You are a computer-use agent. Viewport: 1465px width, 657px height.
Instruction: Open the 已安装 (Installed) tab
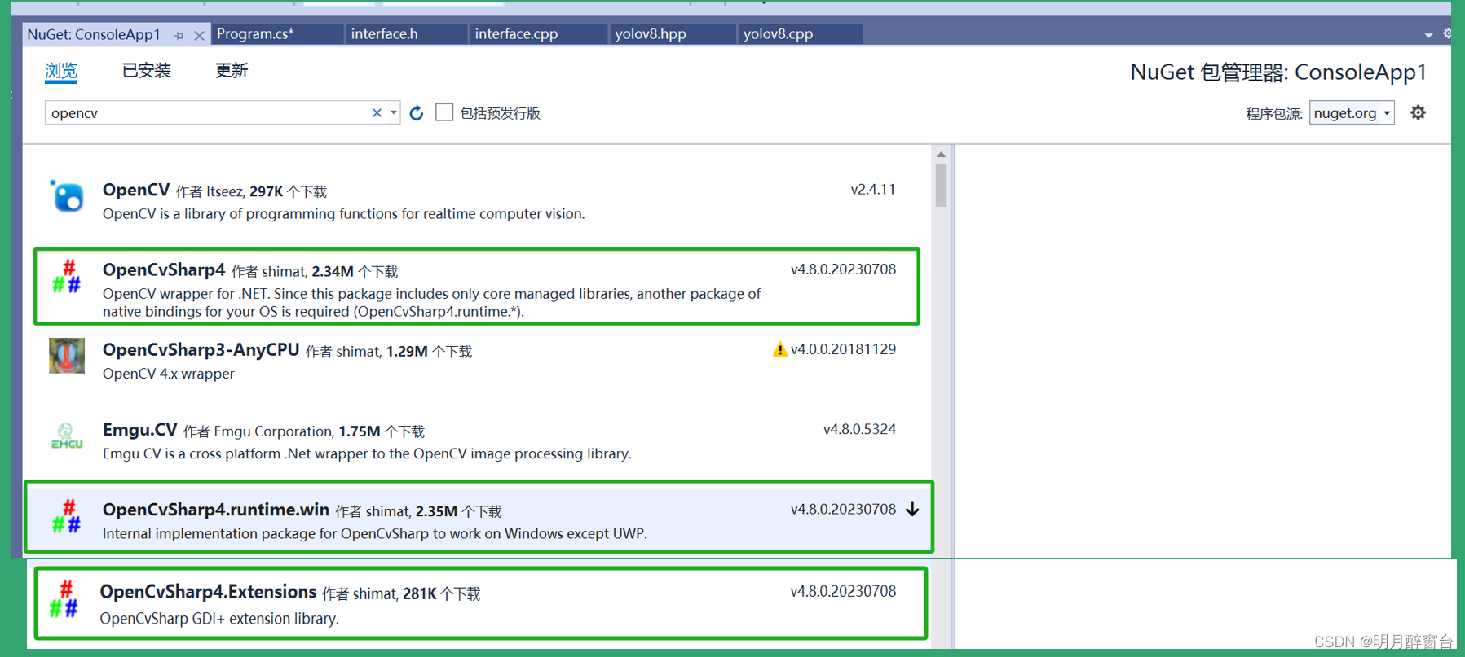coord(147,71)
